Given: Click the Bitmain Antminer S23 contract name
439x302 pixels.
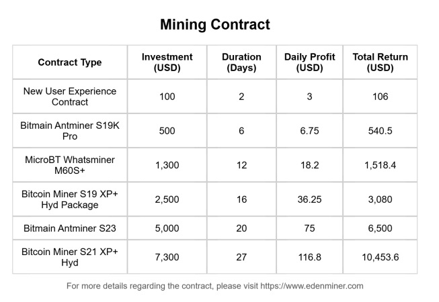Looking at the screenshot, I should pos(70,228).
